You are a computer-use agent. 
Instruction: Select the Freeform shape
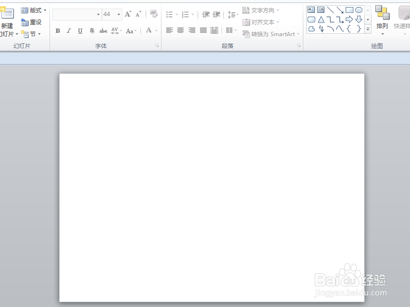[x=311, y=29]
